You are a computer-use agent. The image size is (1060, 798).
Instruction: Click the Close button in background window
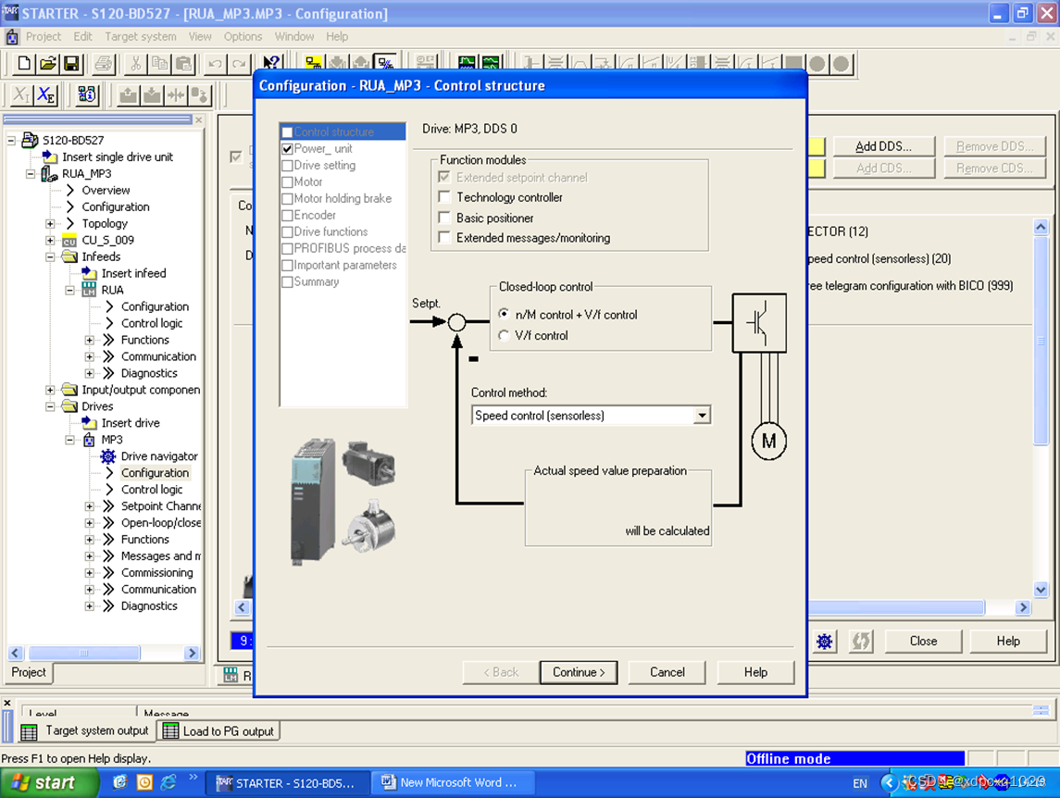click(x=923, y=642)
